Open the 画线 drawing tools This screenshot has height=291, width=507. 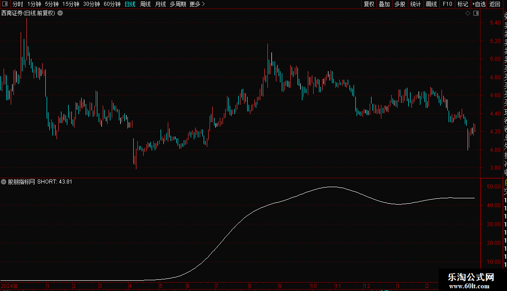(431, 4)
